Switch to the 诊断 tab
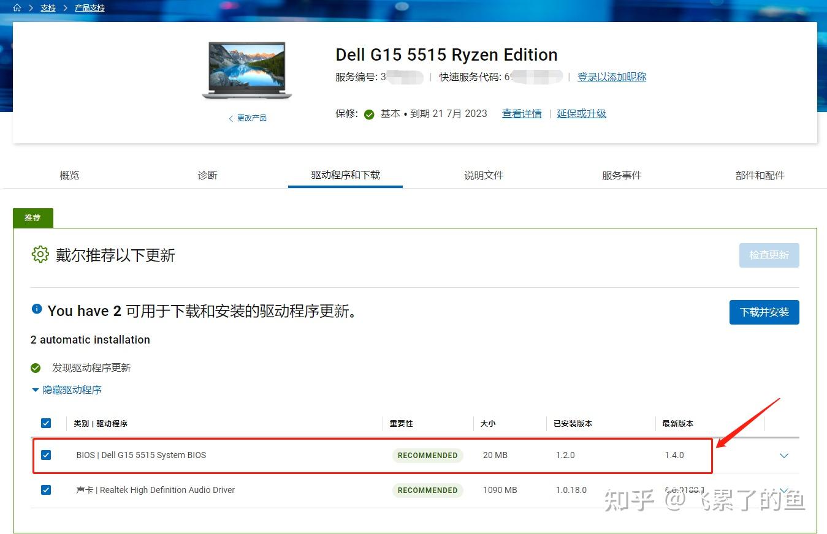Image resolution: width=827 pixels, height=534 pixels. (x=207, y=175)
